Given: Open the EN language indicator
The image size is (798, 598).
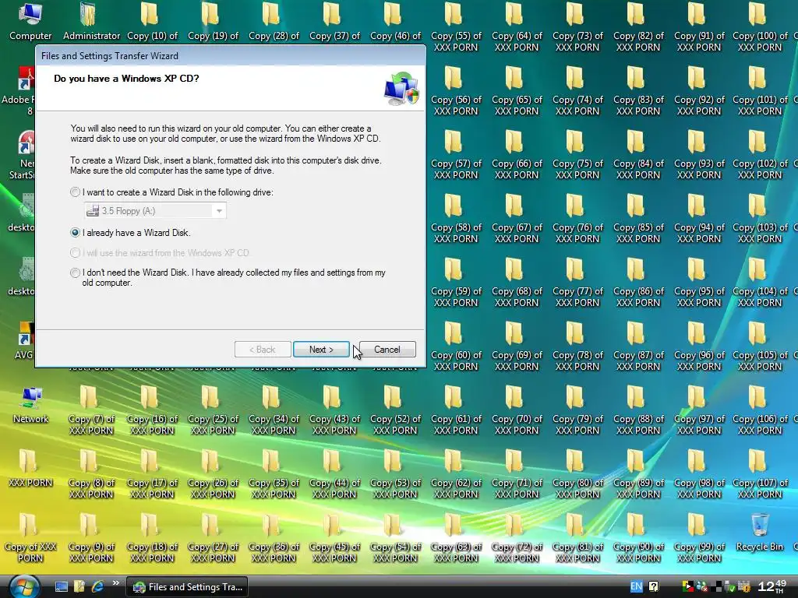Looking at the screenshot, I should [636, 586].
